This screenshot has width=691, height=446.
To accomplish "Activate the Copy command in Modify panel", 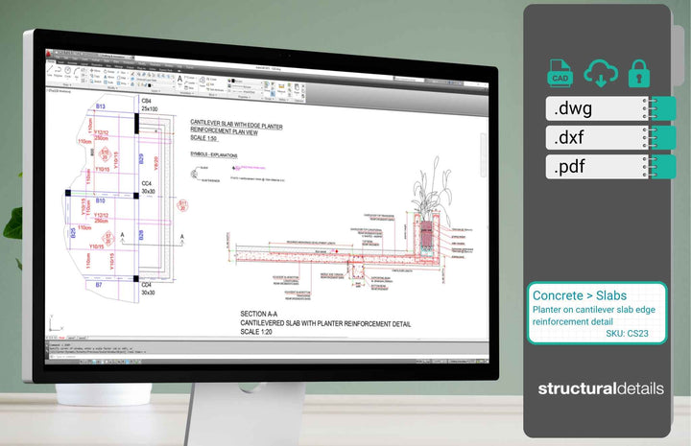I will [95, 76].
